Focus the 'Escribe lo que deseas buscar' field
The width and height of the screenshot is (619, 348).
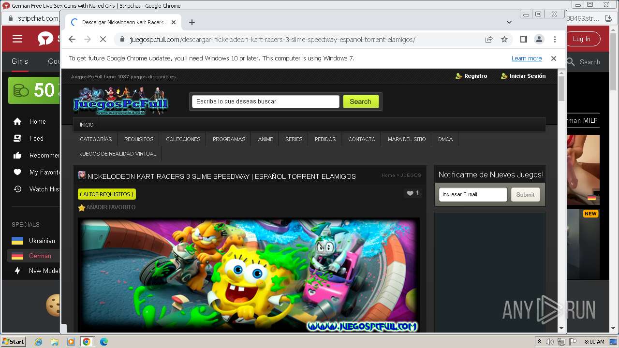[x=265, y=101]
